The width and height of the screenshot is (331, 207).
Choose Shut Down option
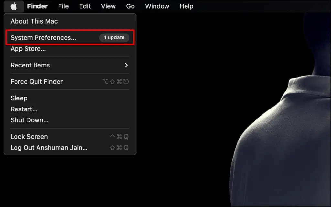click(70, 120)
